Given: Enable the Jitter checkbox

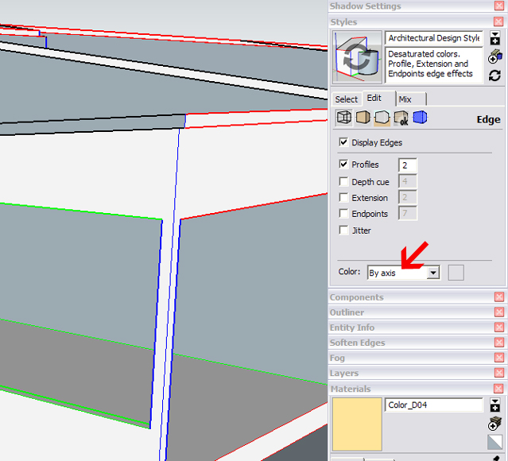Looking at the screenshot, I should pyautogui.click(x=343, y=230).
